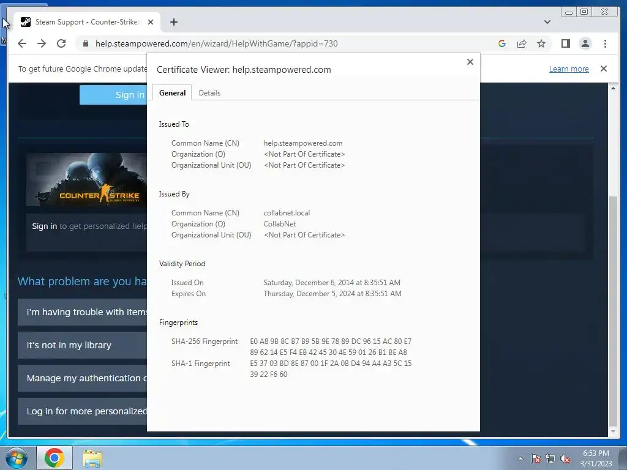The height and width of the screenshot is (470, 627).
Task: Close the Steam Support tab
Action: [151, 22]
